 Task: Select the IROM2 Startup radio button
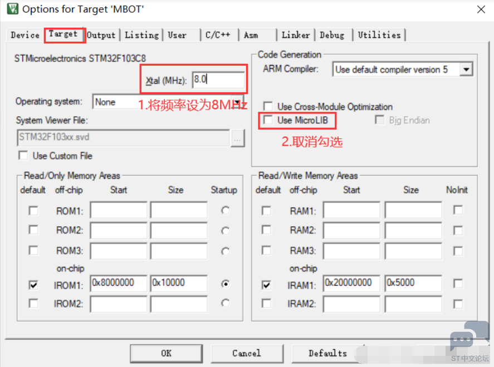(225, 303)
